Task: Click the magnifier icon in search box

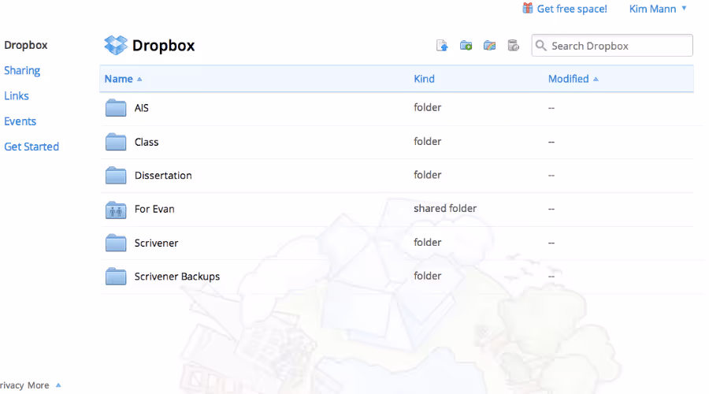Action: [x=540, y=46]
